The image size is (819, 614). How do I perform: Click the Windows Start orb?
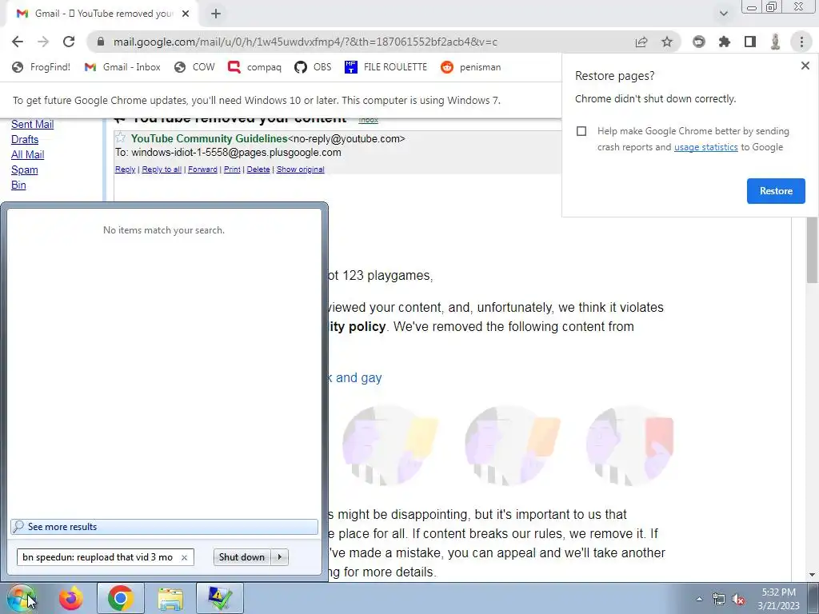coord(21,598)
